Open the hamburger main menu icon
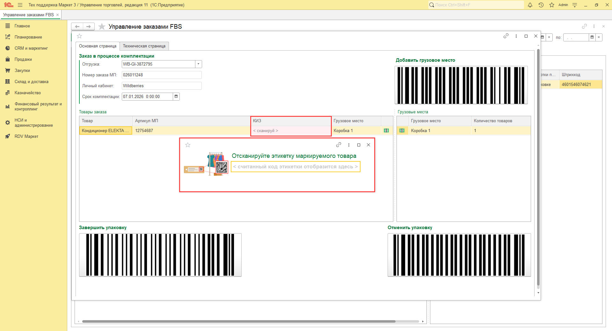The image size is (612, 331). coord(20,5)
